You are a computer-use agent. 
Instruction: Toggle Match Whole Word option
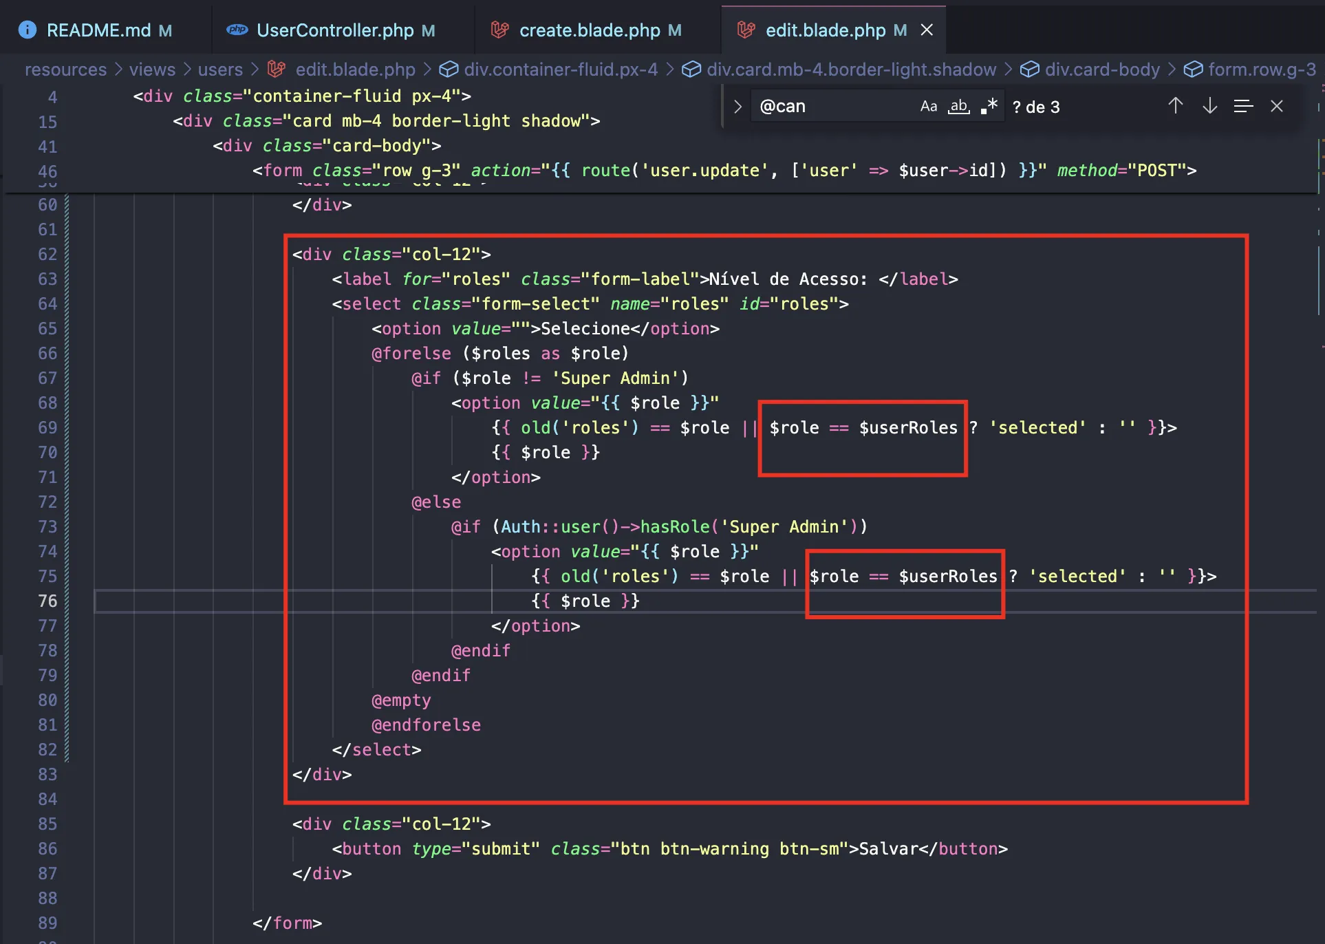958,107
